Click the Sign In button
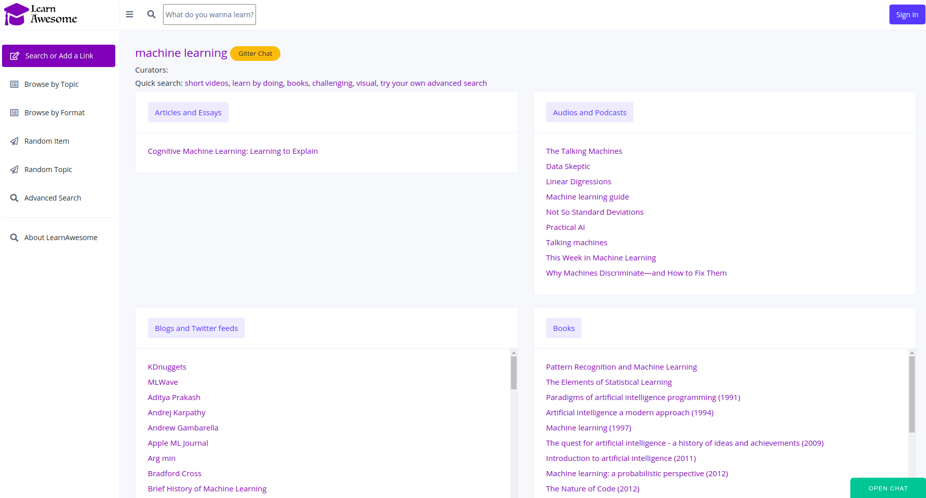The width and height of the screenshot is (926, 498). pyautogui.click(x=907, y=14)
